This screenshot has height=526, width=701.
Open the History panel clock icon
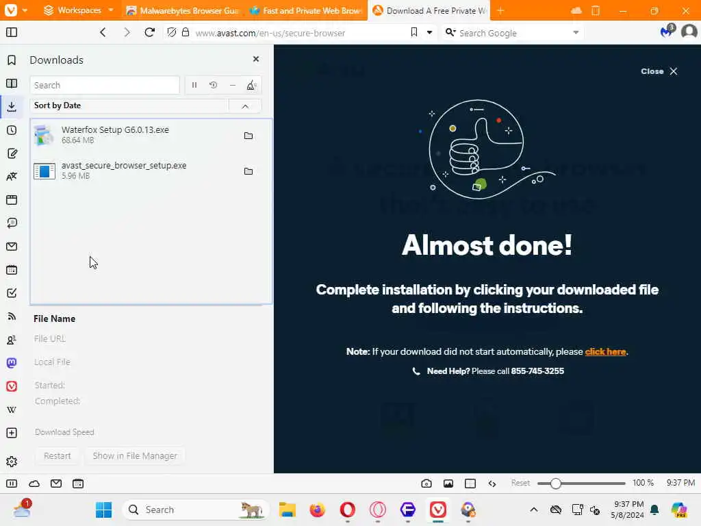point(12,130)
